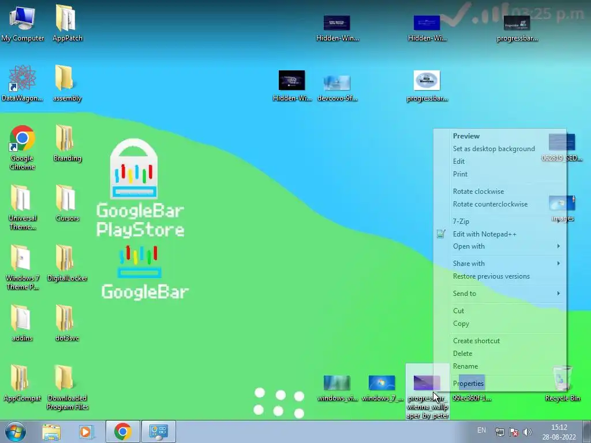Switch to Chrome in the taskbar
Image resolution: width=591 pixels, height=443 pixels.
123,431
